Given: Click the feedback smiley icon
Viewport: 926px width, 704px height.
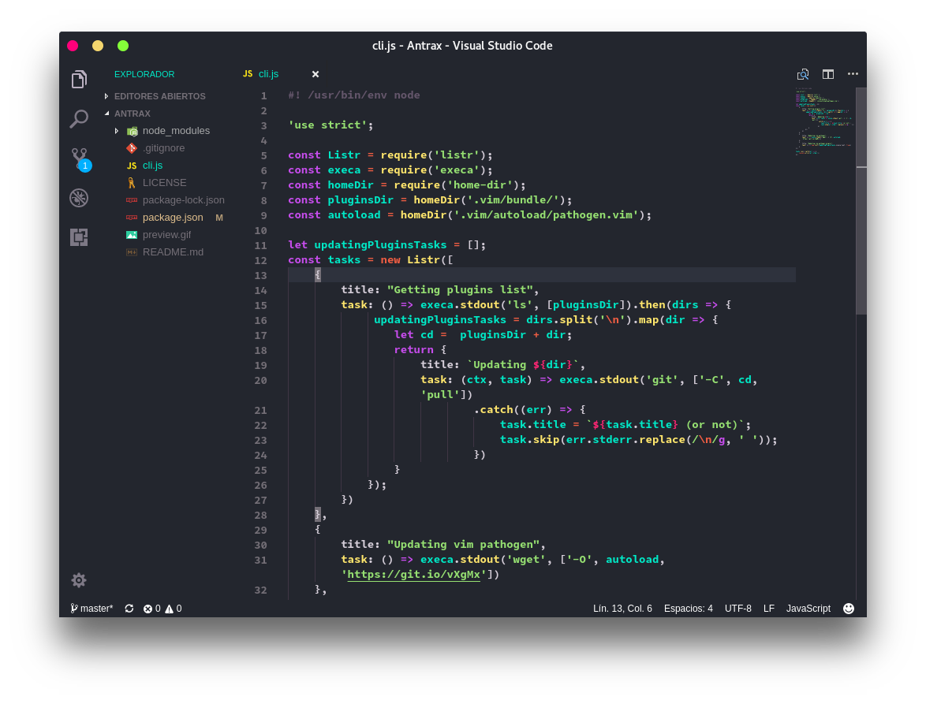Looking at the screenshot, I should click(x=849, y=609).
